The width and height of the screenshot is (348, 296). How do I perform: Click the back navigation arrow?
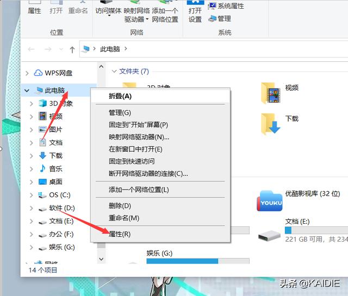[x=32, y=49]
